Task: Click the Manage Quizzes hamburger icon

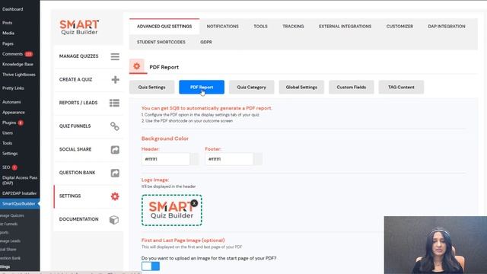Action: pyautogui.click(x=115, y=56)
